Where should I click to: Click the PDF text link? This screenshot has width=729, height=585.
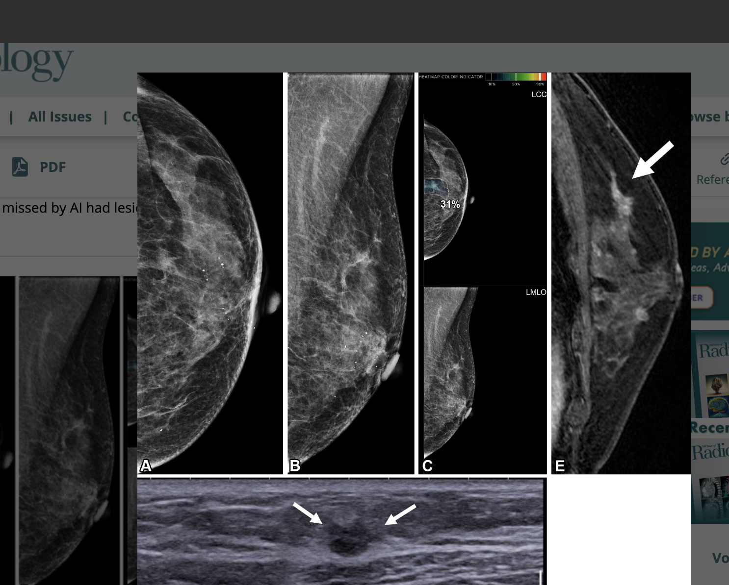pyautogui.click(x=52, y=167)
